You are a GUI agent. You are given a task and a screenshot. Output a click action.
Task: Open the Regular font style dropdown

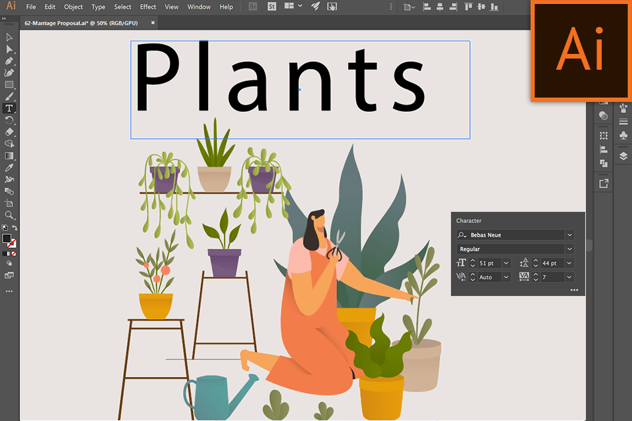tap(569, 249)
